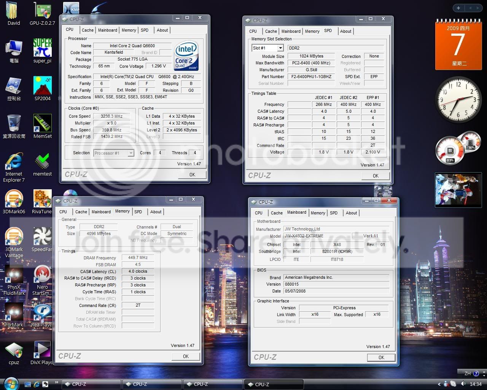
Task: Click the plus button to add sidebar gadgets
Action: pos(458,8)
